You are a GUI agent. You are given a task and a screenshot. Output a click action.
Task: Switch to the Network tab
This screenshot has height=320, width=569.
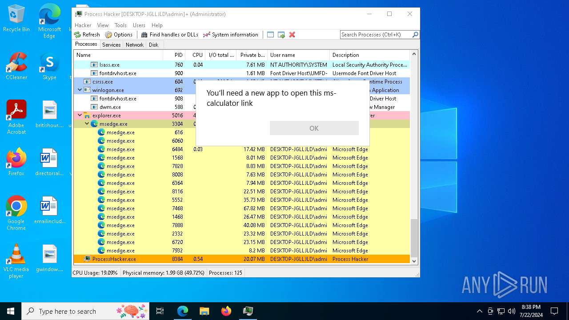pyautogui.click(x=134, y=45)
